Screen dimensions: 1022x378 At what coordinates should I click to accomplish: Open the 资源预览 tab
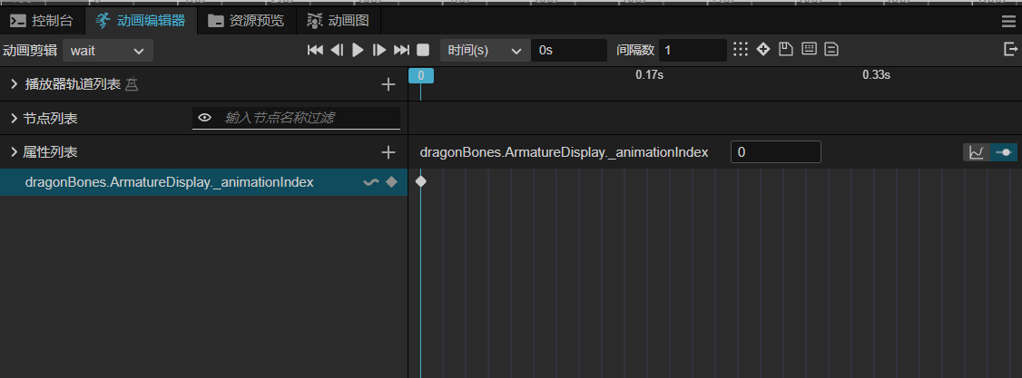coord(246,21)
